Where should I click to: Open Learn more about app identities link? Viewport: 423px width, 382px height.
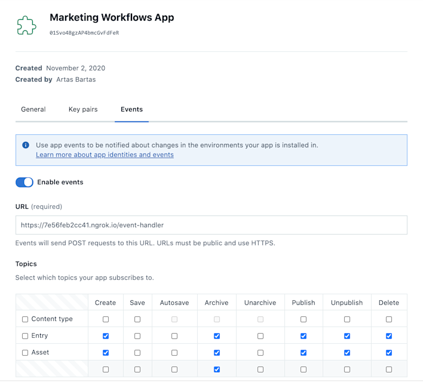click(105, 155)
